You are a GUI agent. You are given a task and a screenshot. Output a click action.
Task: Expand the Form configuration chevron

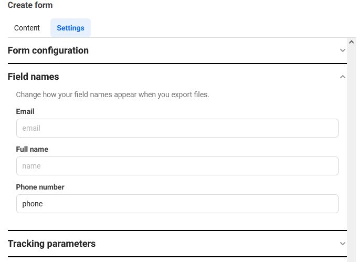(x=342, y=50)
